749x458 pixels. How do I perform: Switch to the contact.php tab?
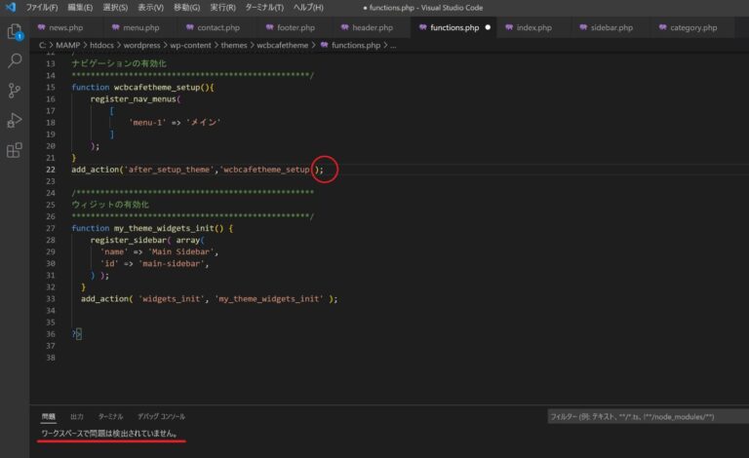218,27
